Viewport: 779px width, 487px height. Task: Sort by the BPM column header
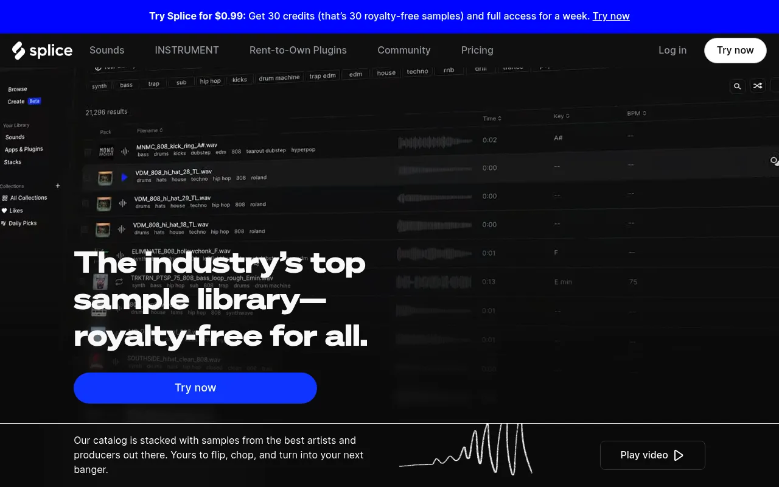pos(637,113)
